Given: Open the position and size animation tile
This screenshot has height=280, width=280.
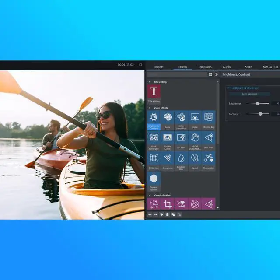Looking at the screenshot, I should [154, 203].
